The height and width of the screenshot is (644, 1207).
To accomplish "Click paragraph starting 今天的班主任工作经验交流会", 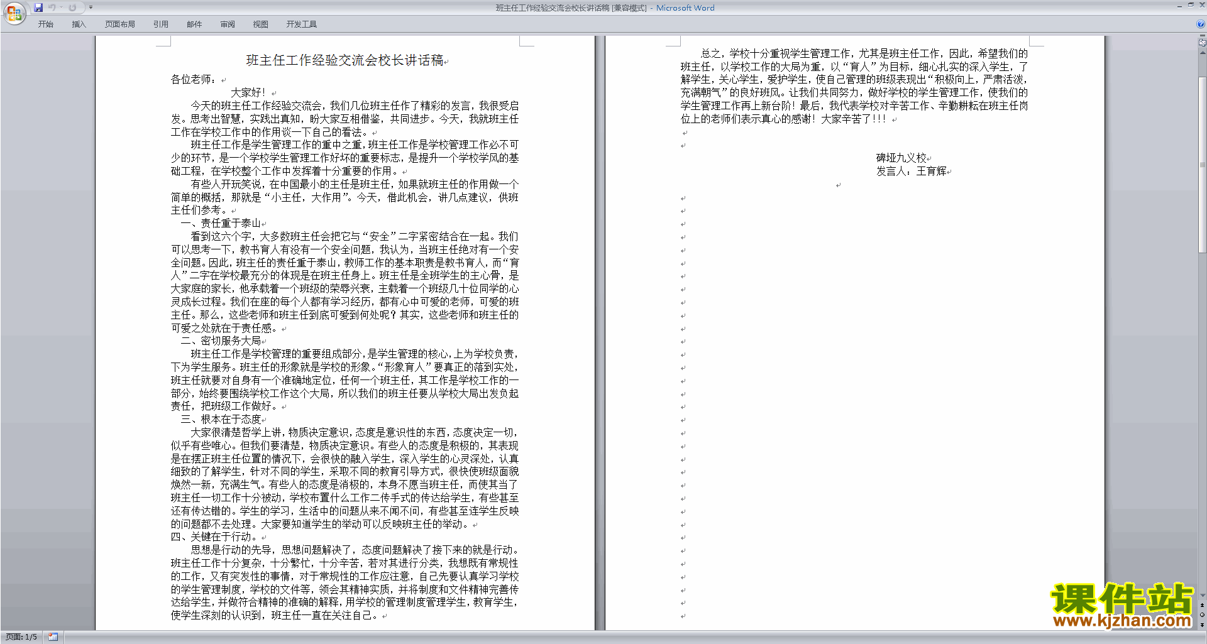I will point(344,119).
